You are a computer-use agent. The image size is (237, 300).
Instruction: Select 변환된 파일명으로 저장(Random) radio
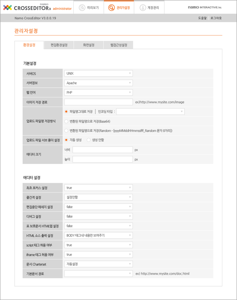click(x=66, y=131)
